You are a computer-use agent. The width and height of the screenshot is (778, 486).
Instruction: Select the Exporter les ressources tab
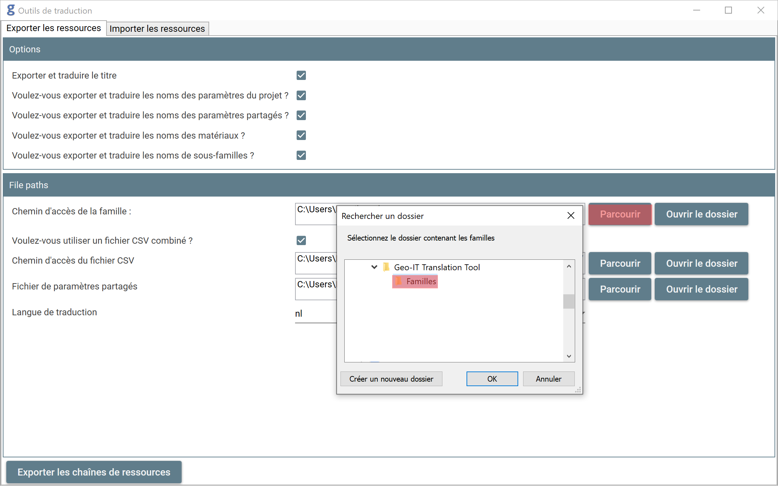click(x=53, y=28)
